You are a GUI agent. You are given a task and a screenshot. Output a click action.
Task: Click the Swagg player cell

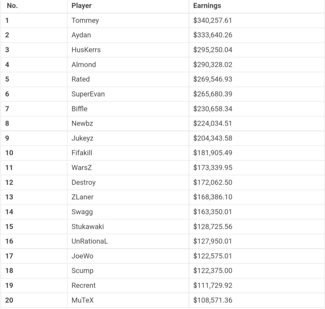(82, 212)
